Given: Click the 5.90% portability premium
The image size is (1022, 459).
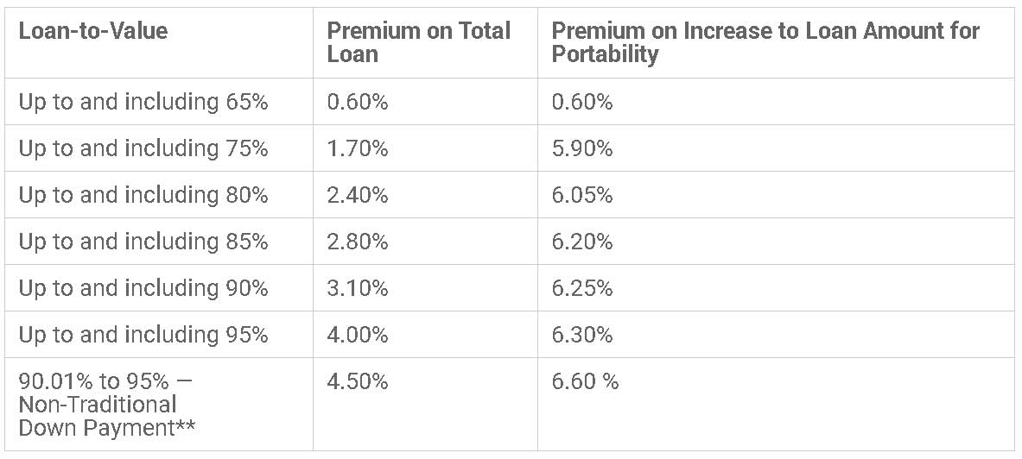Looking at the screenshot, I should point(582,148).
